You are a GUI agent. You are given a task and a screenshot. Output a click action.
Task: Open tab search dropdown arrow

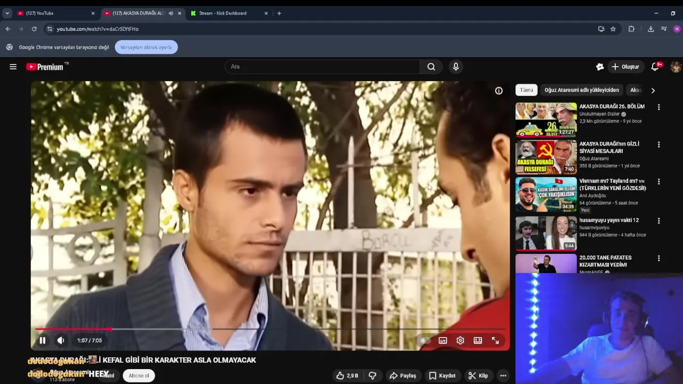(x=7, y=13)
